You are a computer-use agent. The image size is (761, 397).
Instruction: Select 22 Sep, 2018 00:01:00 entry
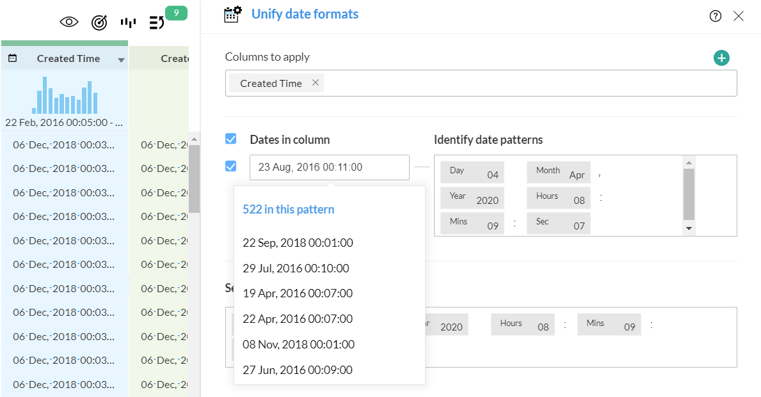pos(298,243)
